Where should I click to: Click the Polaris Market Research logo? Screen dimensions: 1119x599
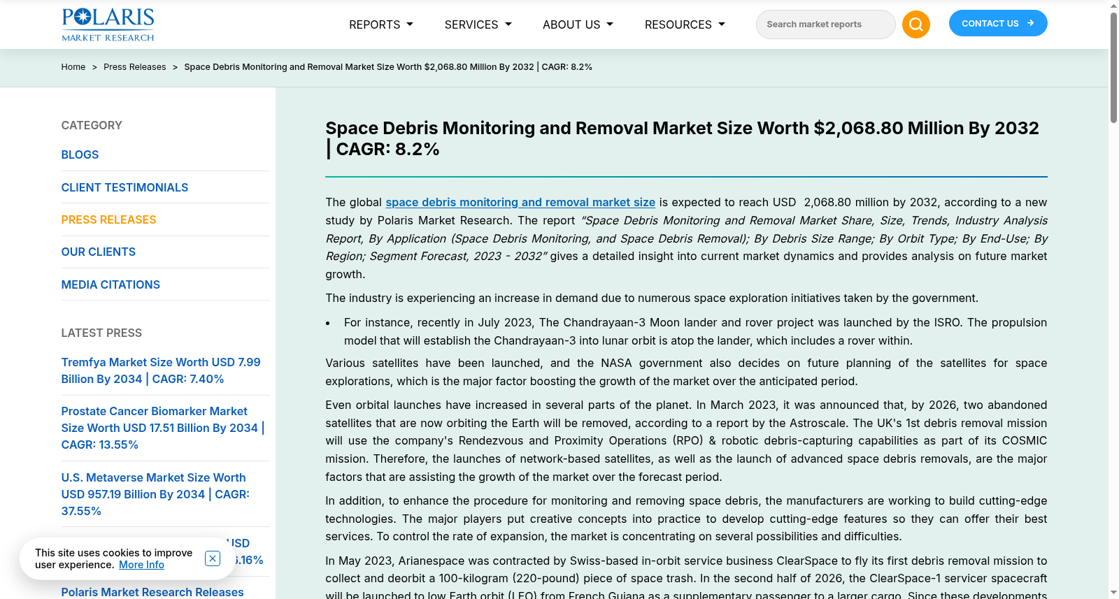(x=108, y=24)
